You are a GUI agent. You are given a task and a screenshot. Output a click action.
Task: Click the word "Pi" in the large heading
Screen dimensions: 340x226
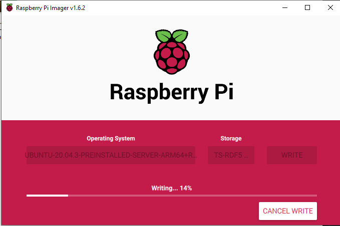coord(224,92)
